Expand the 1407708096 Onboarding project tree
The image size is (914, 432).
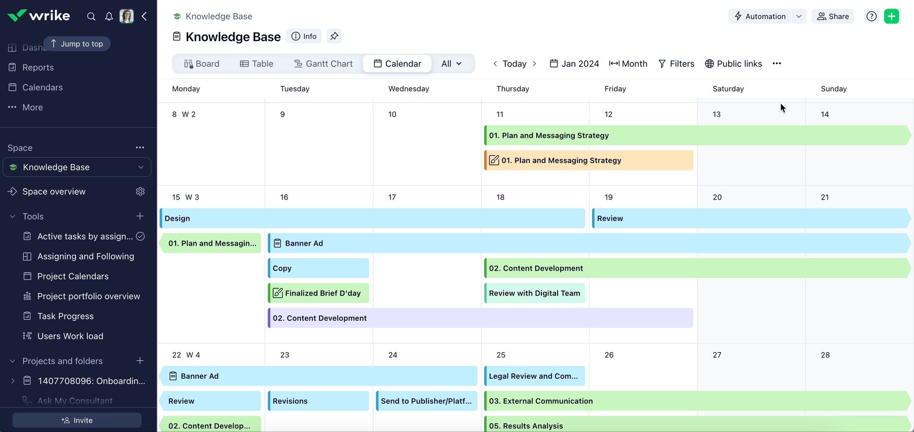(x=13, y=381)
